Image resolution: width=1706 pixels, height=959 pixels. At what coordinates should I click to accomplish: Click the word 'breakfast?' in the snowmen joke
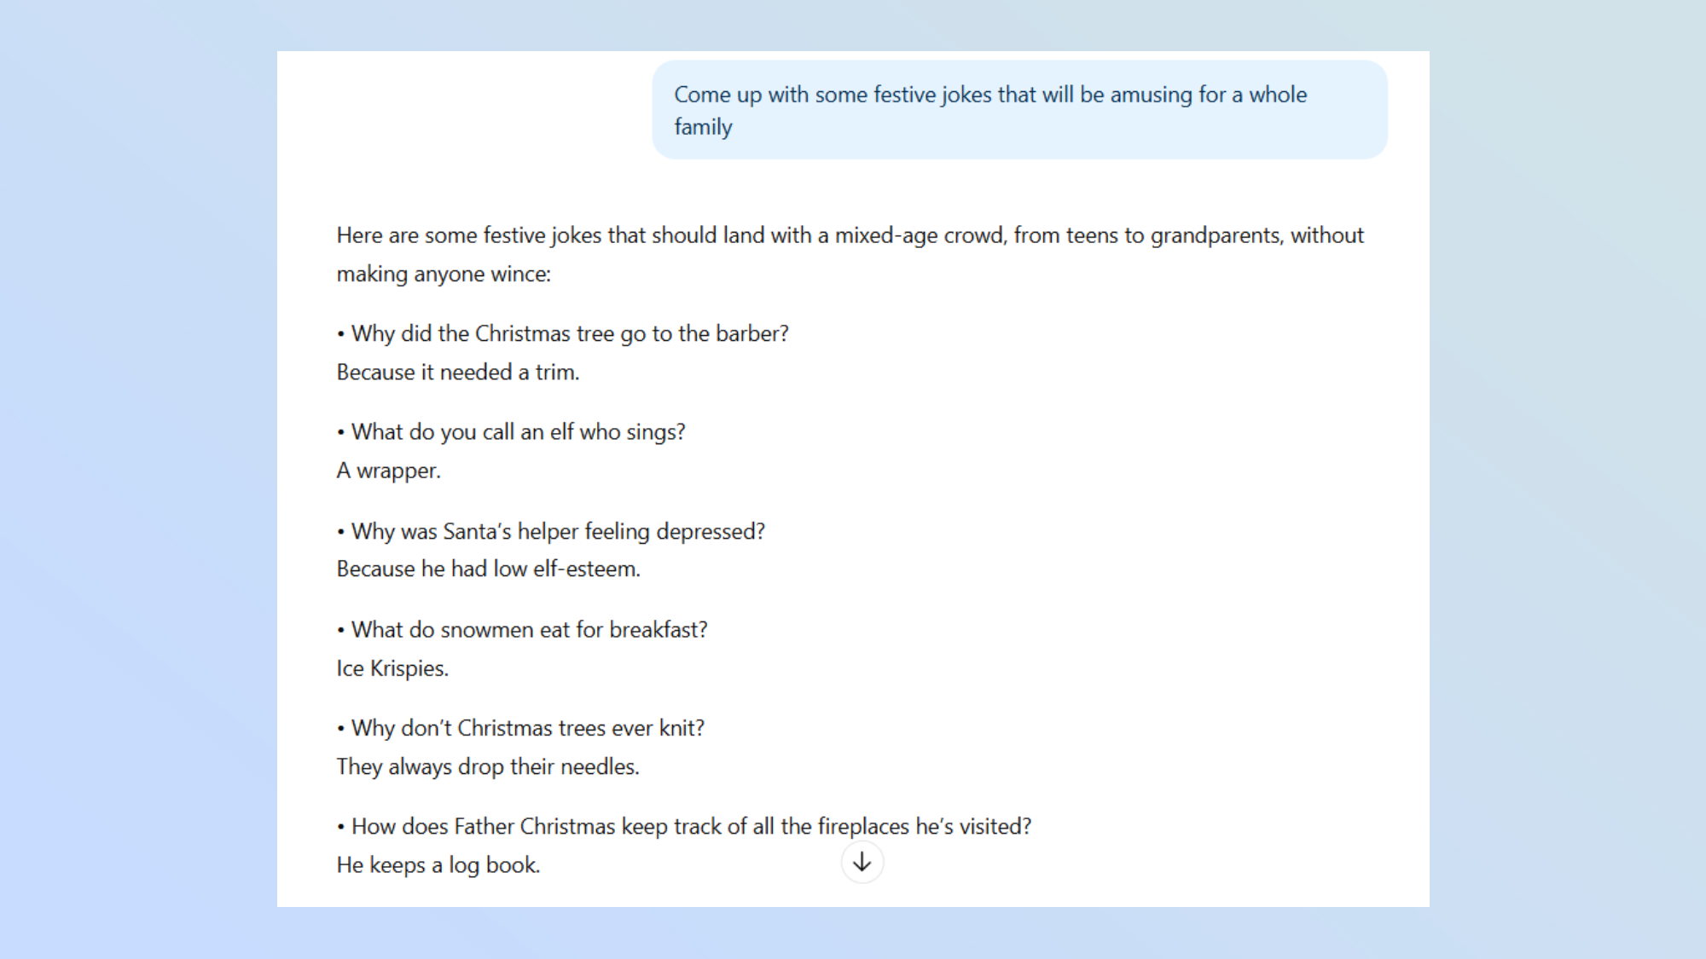[x=659, y=630]
